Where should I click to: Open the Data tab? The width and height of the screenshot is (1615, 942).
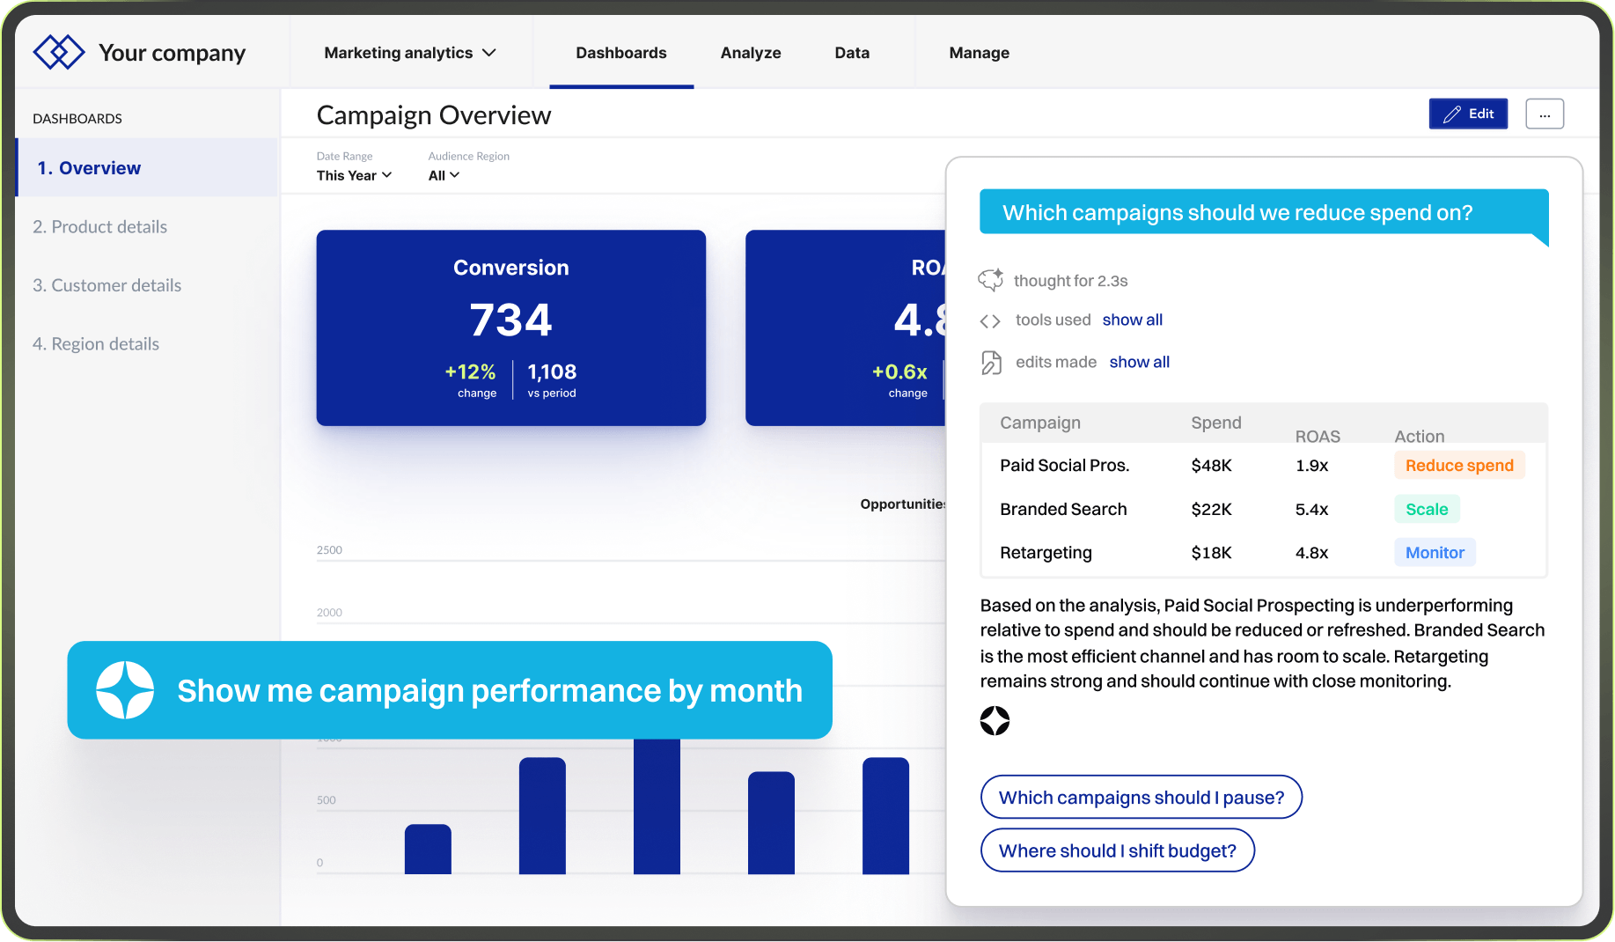click(x=852, y=53)
